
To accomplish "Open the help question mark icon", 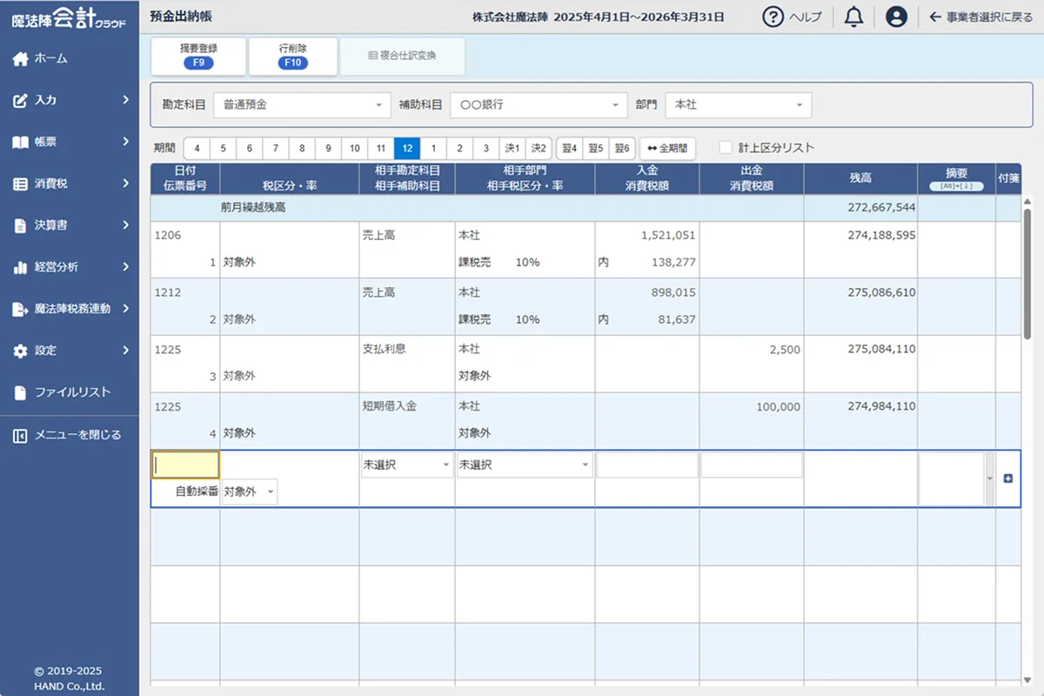I will point(772,17).
